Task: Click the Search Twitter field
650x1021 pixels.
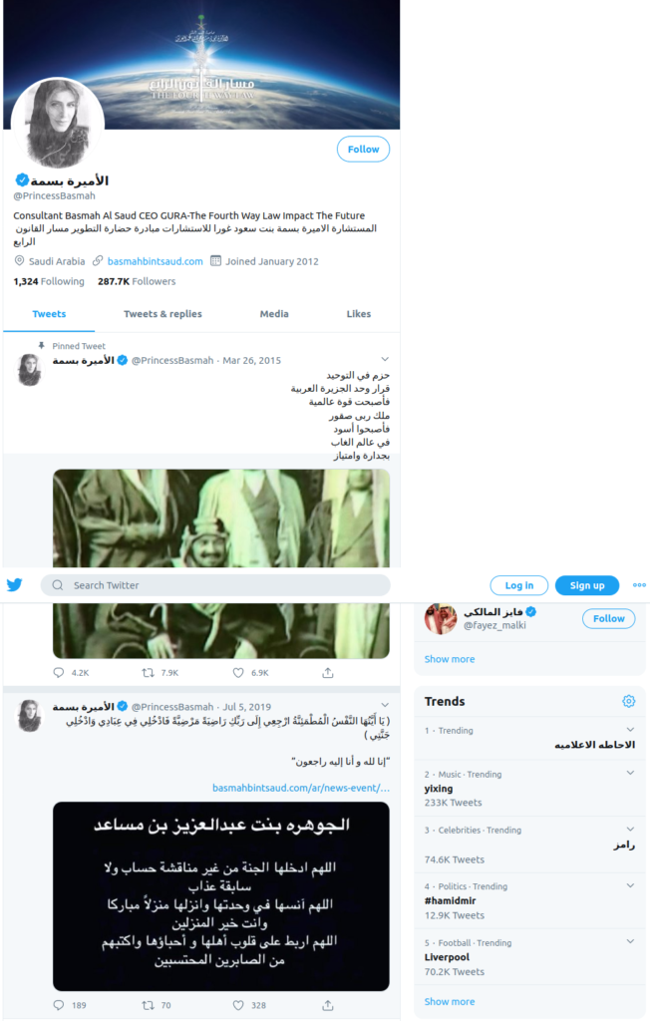Action: click(x=215, y=584)
